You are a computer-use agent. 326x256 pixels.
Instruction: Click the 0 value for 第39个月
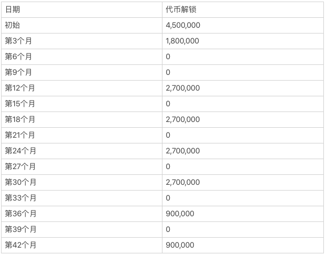pyautogui.click(x=168, y=229)
